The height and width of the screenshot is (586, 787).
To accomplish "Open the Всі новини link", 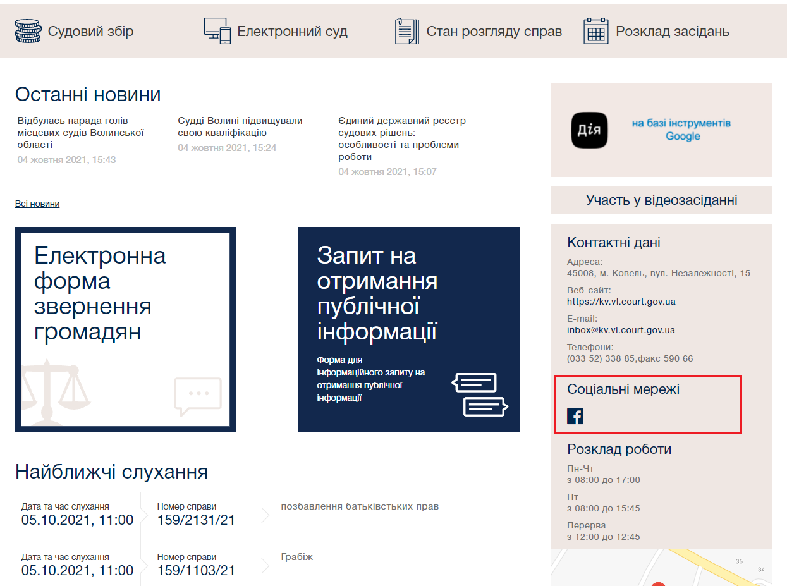I will click(x=37, y=204).
